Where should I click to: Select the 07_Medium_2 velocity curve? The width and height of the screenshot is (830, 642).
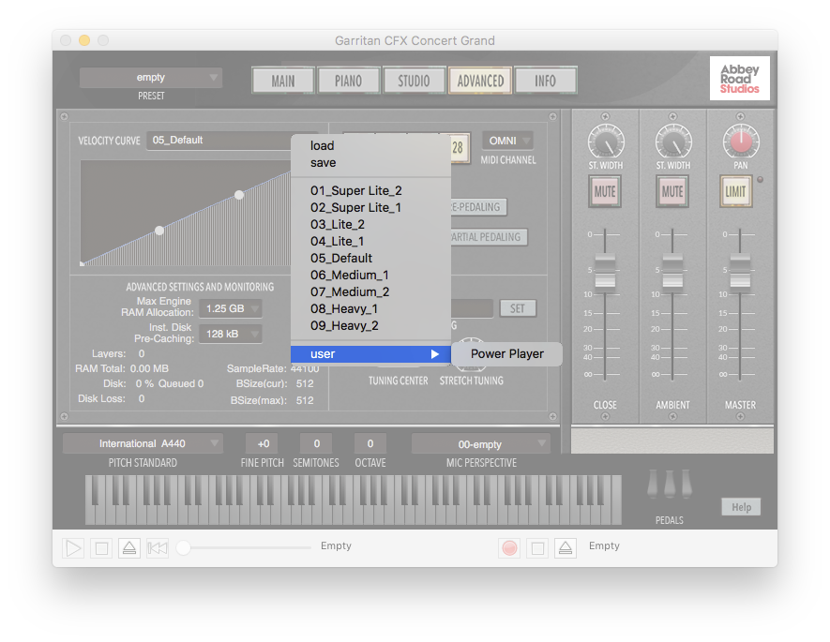370,291
